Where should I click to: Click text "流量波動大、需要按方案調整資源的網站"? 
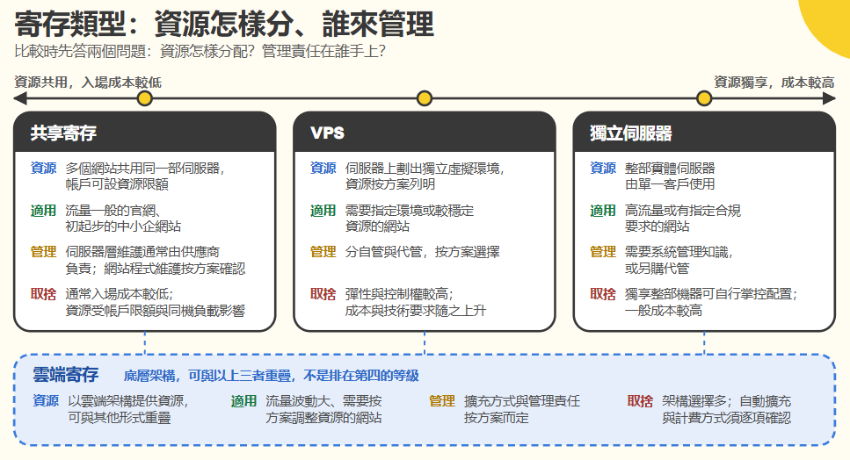(x=323, y=410)
